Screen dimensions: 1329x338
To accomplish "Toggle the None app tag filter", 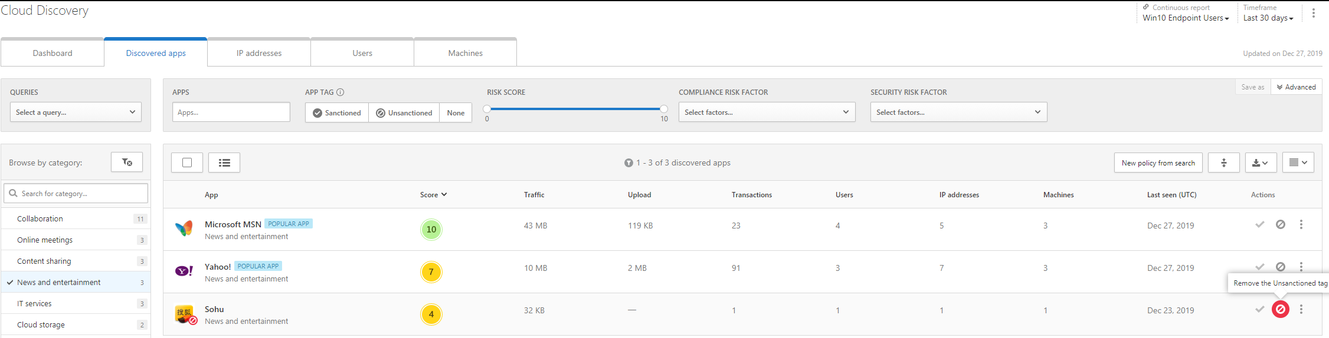I will [x=456, y=112].
